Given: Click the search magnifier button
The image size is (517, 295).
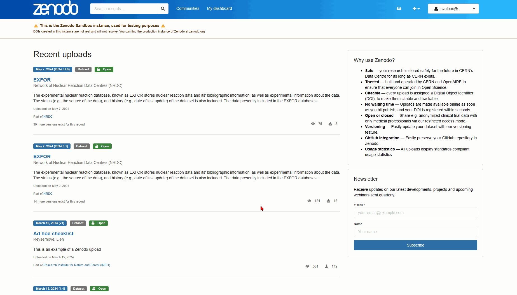Looking at the screenshot, I should click(163, 9).
